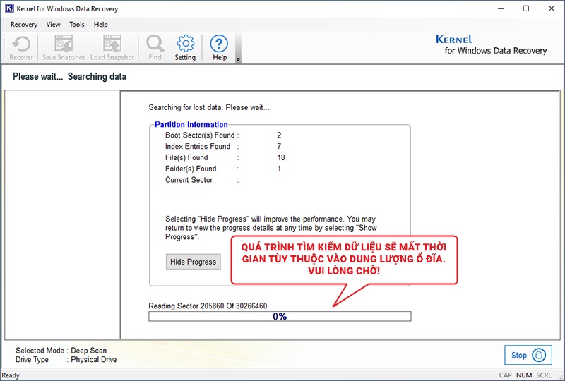Click the Reading Sector 205860 Of 30266460 text
Viewport: 565px width, 381px height.
pyautogui.click(x=208, y=306)
